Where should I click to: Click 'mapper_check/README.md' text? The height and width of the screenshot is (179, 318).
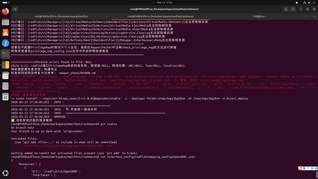[x=77, y=73]
